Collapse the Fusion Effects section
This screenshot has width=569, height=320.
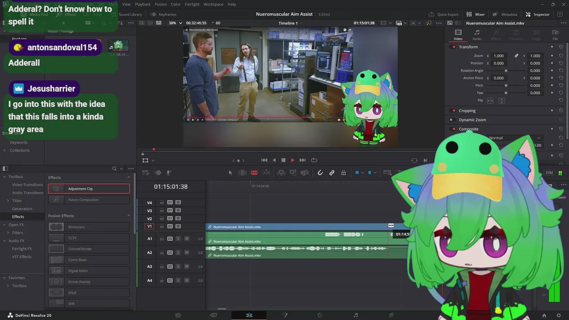click(129, 216)
